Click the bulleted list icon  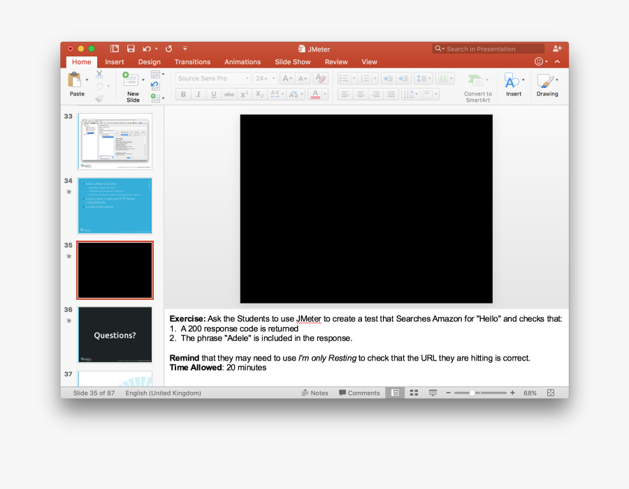tap(343, 77)
